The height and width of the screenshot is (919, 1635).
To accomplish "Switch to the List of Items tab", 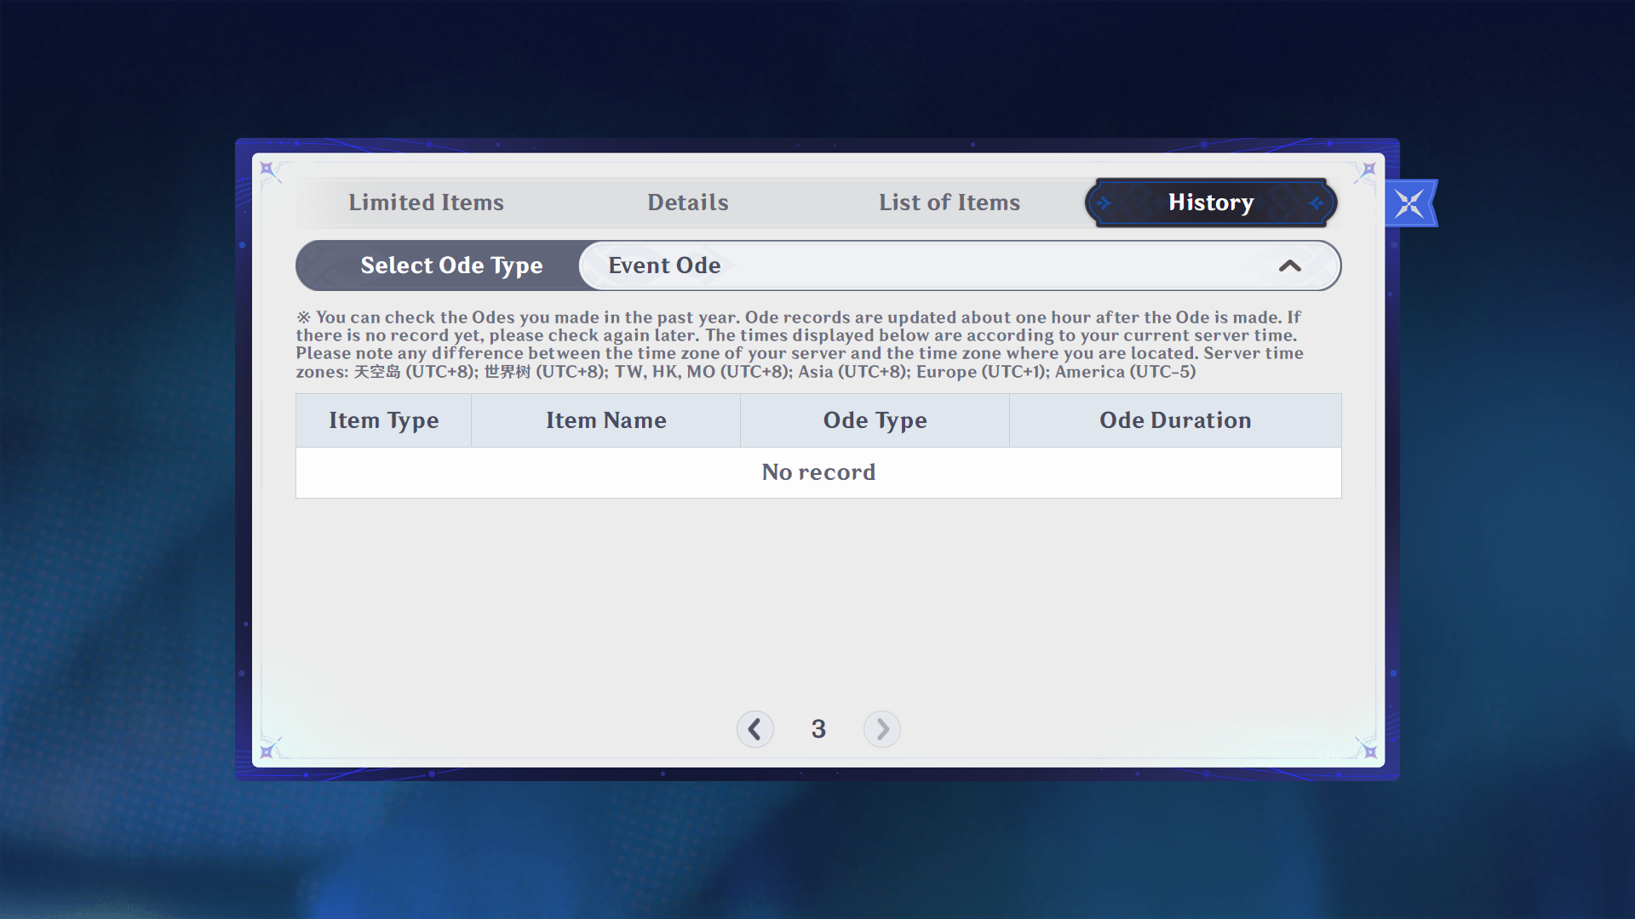I will click(949, 203).
